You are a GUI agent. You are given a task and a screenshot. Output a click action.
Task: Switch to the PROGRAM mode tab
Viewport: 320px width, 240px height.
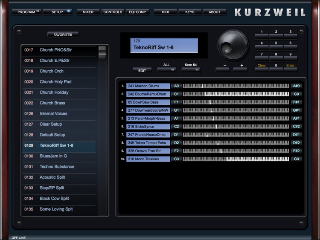click(x=26, y=12)
